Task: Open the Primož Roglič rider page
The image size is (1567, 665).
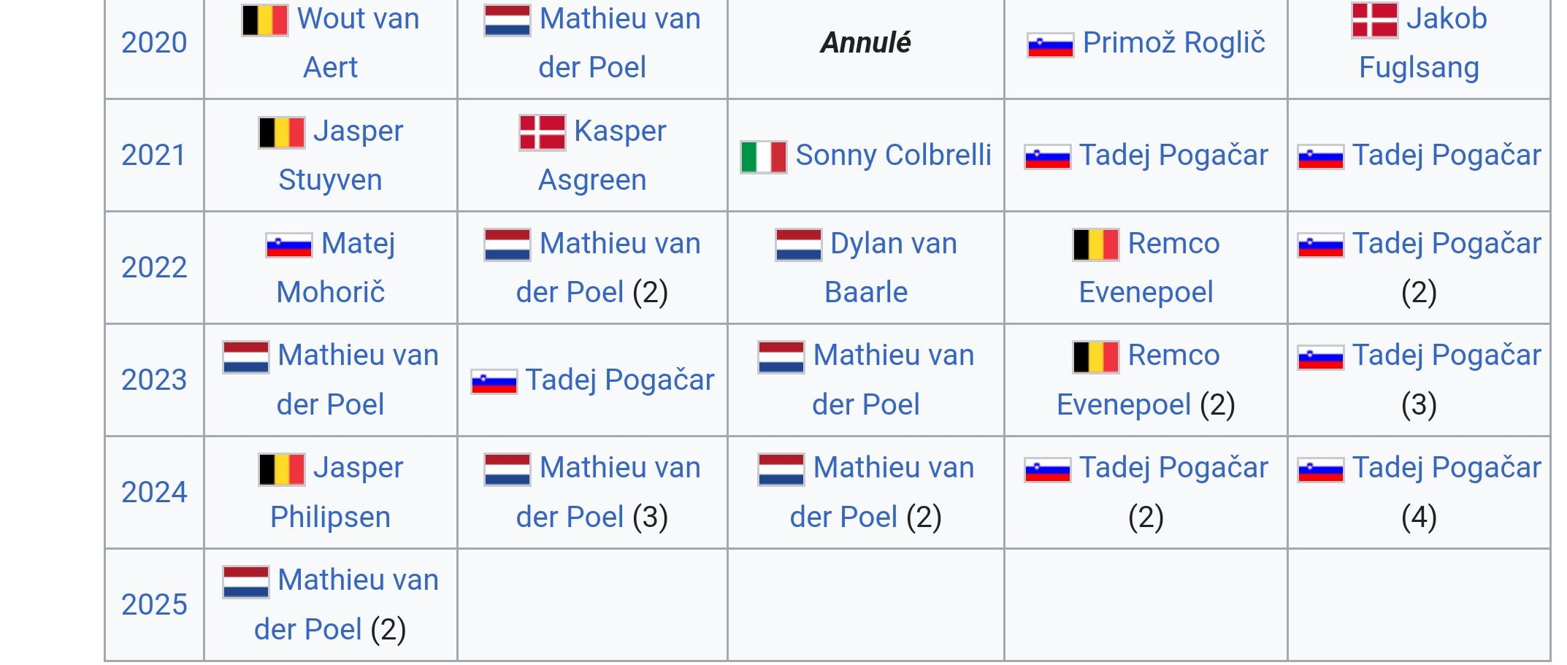Action: [x=1173, y=43]
